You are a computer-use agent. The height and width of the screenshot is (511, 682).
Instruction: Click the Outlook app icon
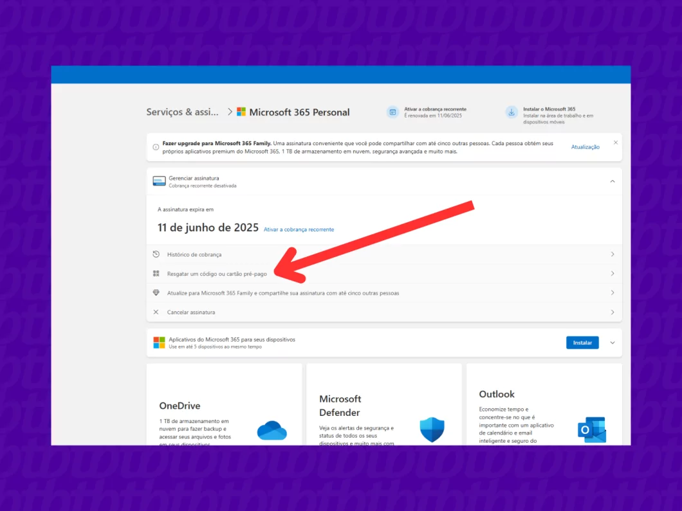592,429
